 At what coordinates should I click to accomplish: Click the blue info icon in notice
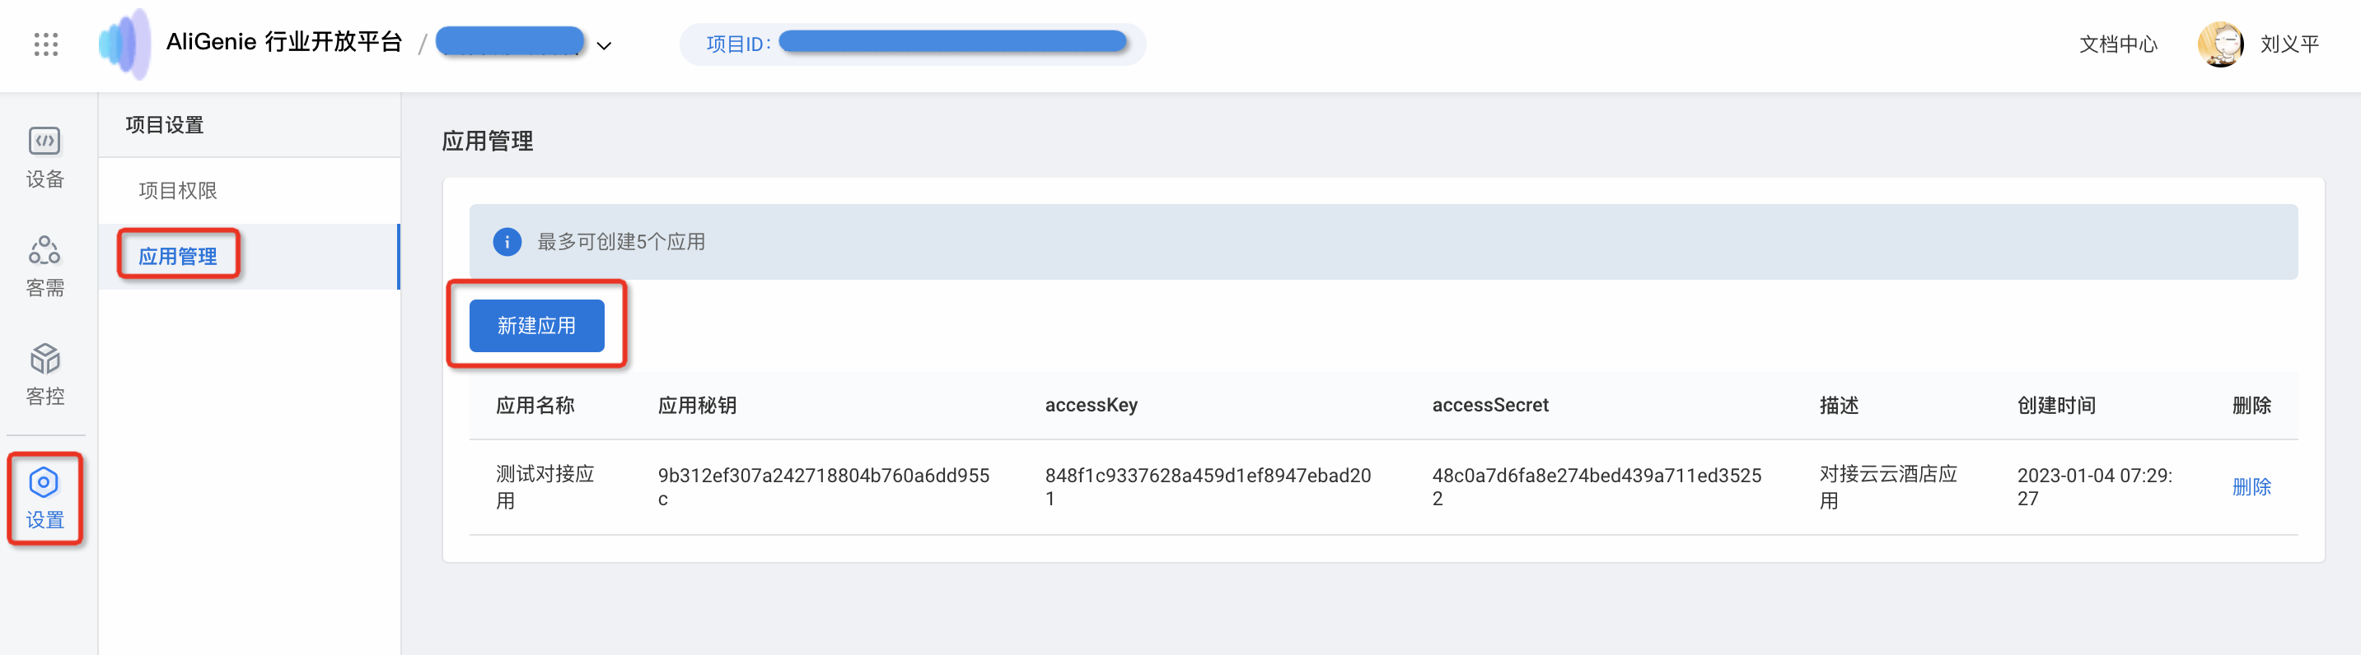click(507, 242)
